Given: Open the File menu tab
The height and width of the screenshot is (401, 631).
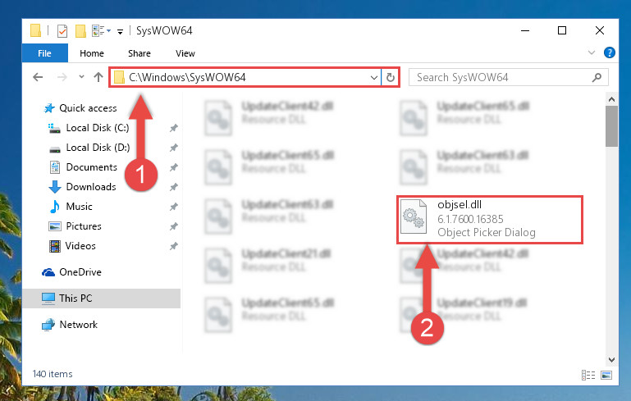Looking at the screenshot, I should point(44,53).
